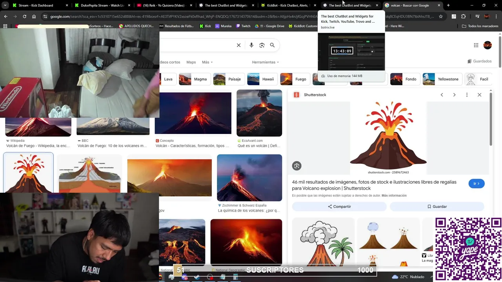
Task: Open the Kick bookmark
Action: coord(205,26)
